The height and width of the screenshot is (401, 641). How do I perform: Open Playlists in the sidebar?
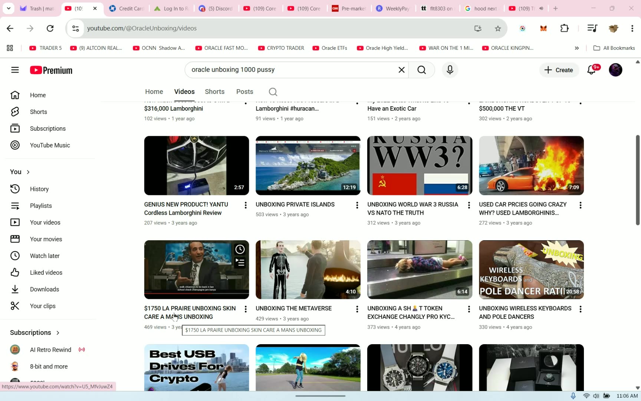[x=41, y=206]
